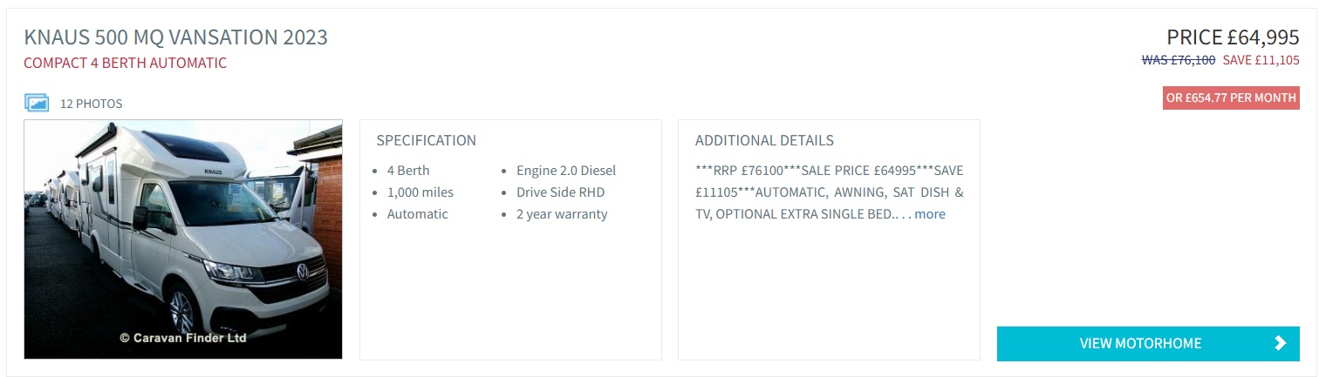Image resolution: width=1326 pixels, height=377 pixels.
Task: Select the 1,000 miles specification item
Action: [x=420, y=192]
